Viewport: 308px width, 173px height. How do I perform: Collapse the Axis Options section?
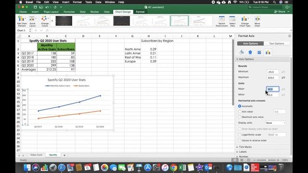tap(237, 59)
